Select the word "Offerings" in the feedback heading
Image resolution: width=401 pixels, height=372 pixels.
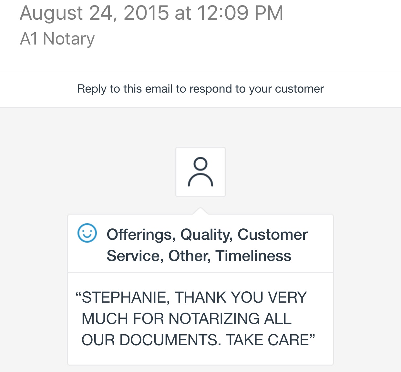(x=141, y=235)
